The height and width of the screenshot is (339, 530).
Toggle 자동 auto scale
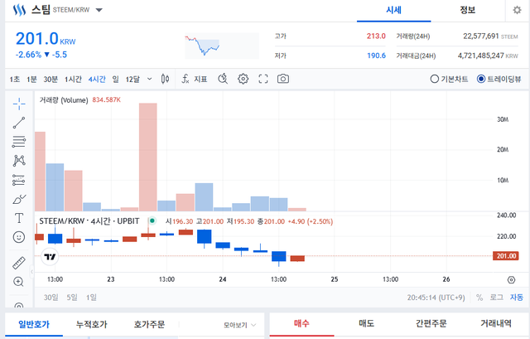pos(517,298)
